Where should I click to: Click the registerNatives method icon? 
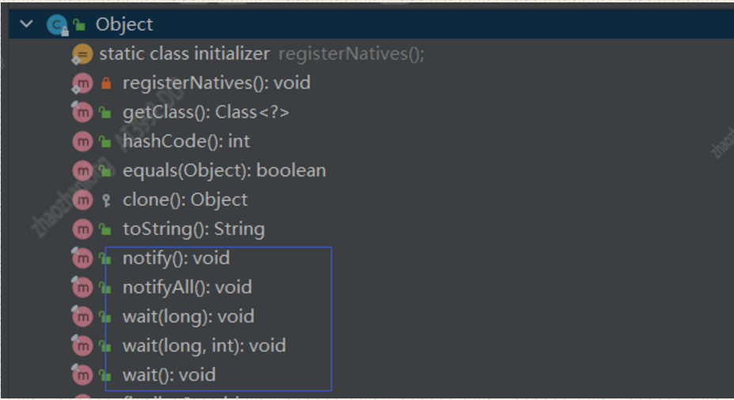click(82, 83)
